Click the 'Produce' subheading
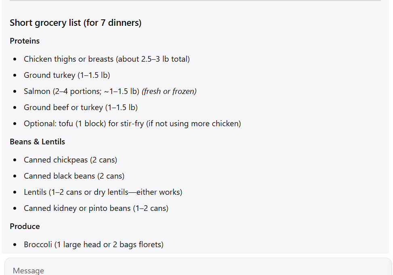393x275 pixels. [25, 227]
